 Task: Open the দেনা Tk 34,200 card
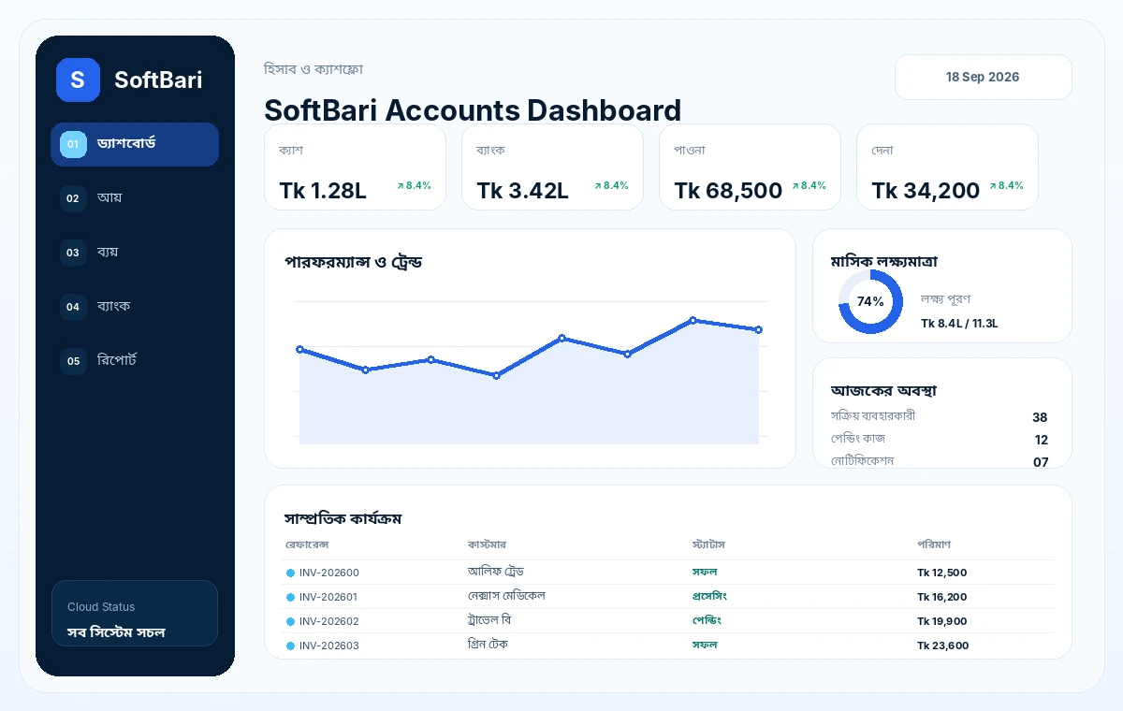point(947,167)
